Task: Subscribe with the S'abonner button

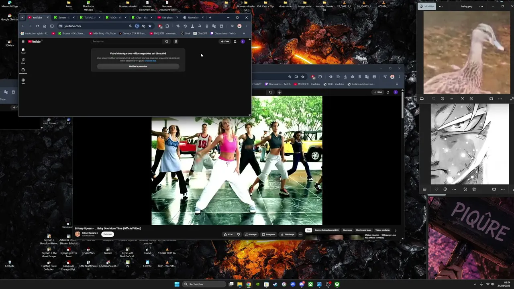Action: tap(108, 234)
